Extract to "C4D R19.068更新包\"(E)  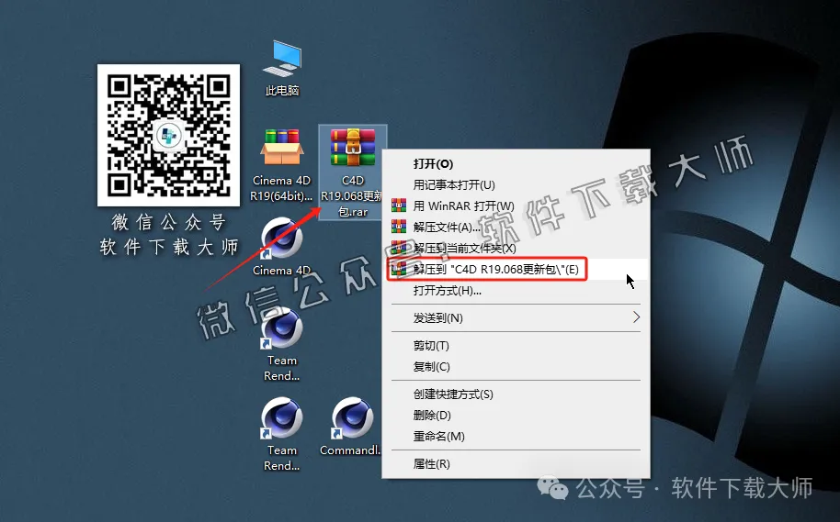516,269
